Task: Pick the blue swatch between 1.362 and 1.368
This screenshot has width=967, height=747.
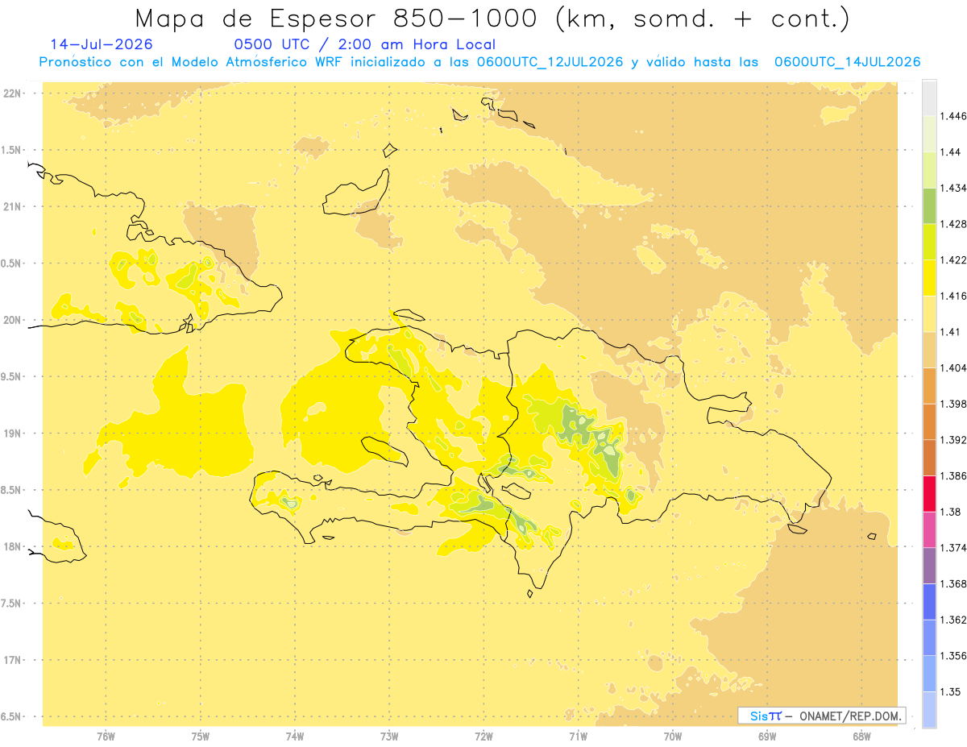Action: pos(929,602)
